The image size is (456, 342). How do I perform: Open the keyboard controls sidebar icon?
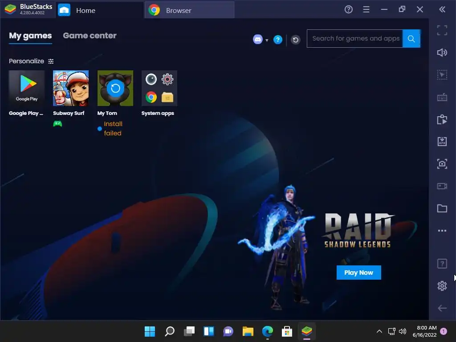[x=442, y=97]
